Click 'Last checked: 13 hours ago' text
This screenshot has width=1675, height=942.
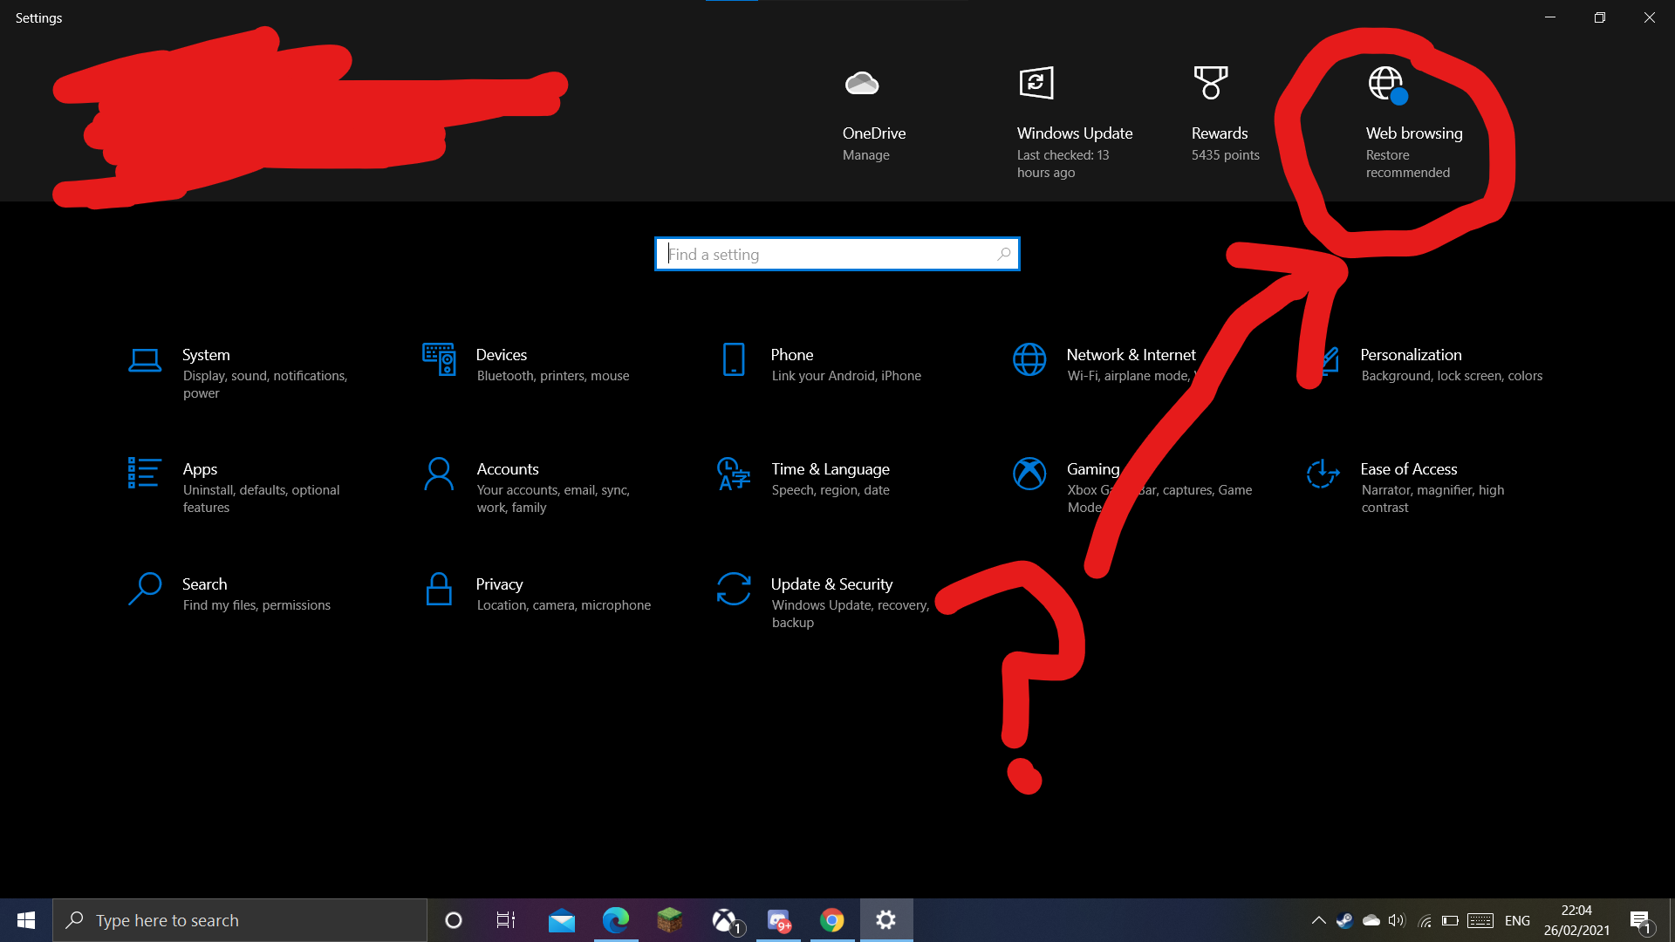[x=1063, y=164]
